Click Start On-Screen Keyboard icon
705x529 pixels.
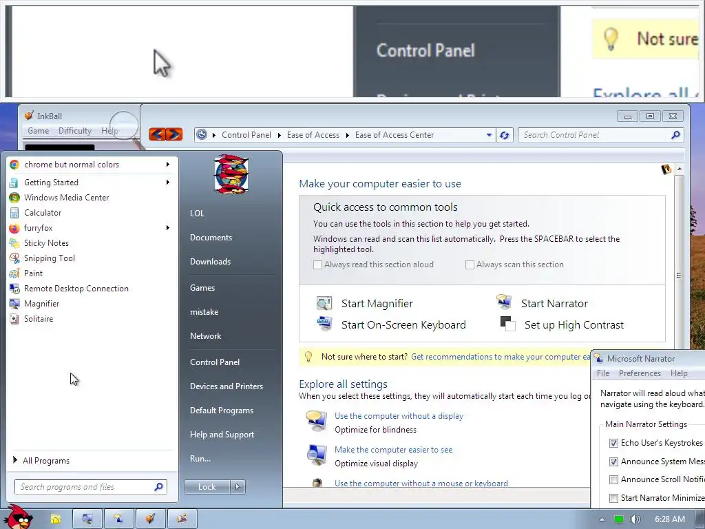[324, 324]
